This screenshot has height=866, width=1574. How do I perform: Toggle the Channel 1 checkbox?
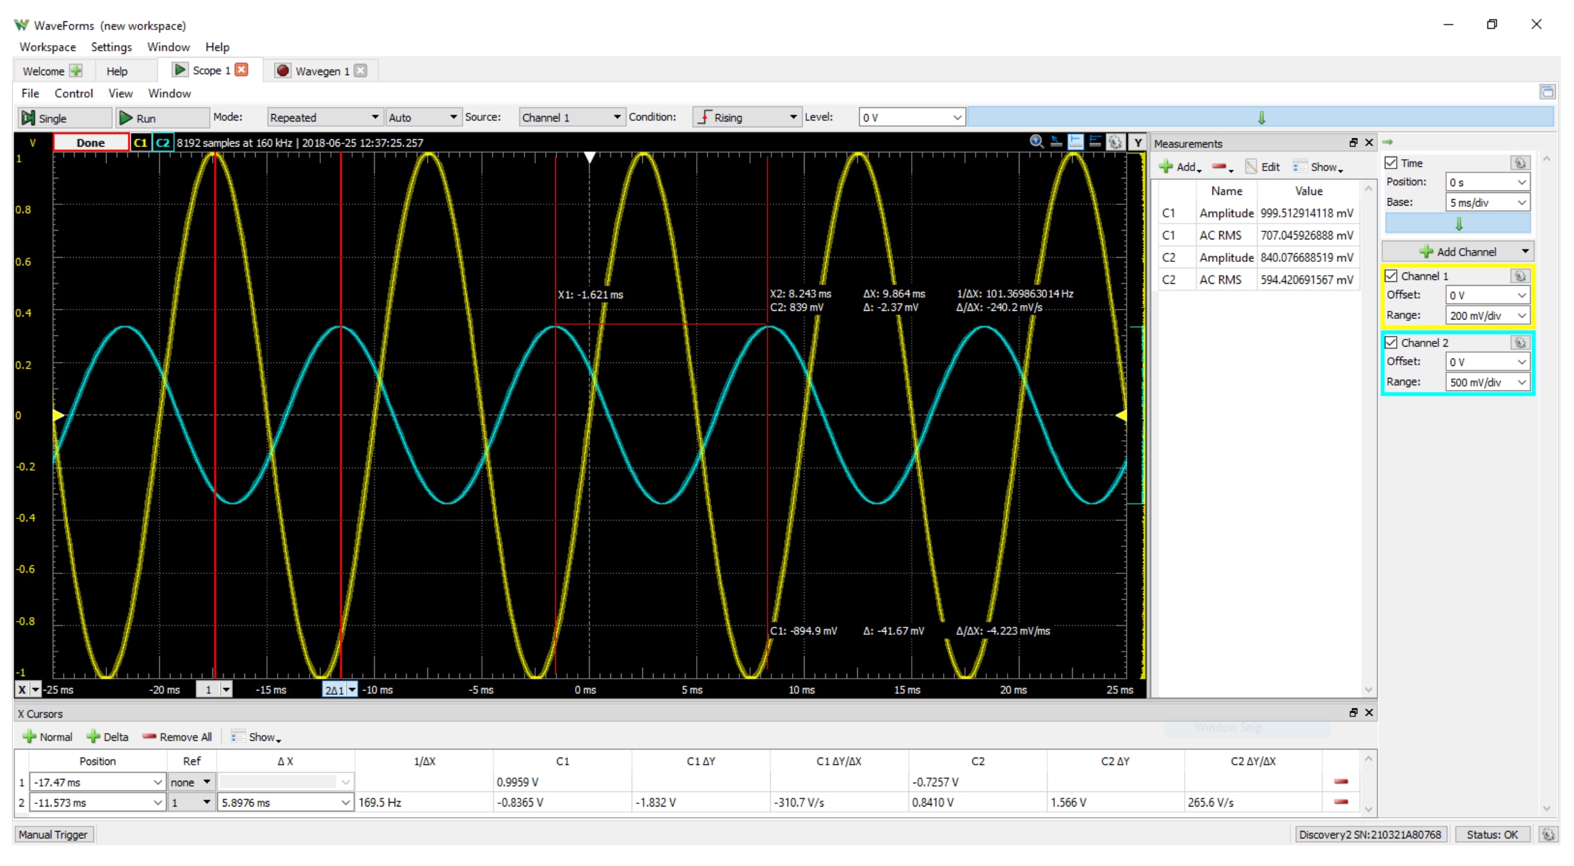tap(1391, 276)
